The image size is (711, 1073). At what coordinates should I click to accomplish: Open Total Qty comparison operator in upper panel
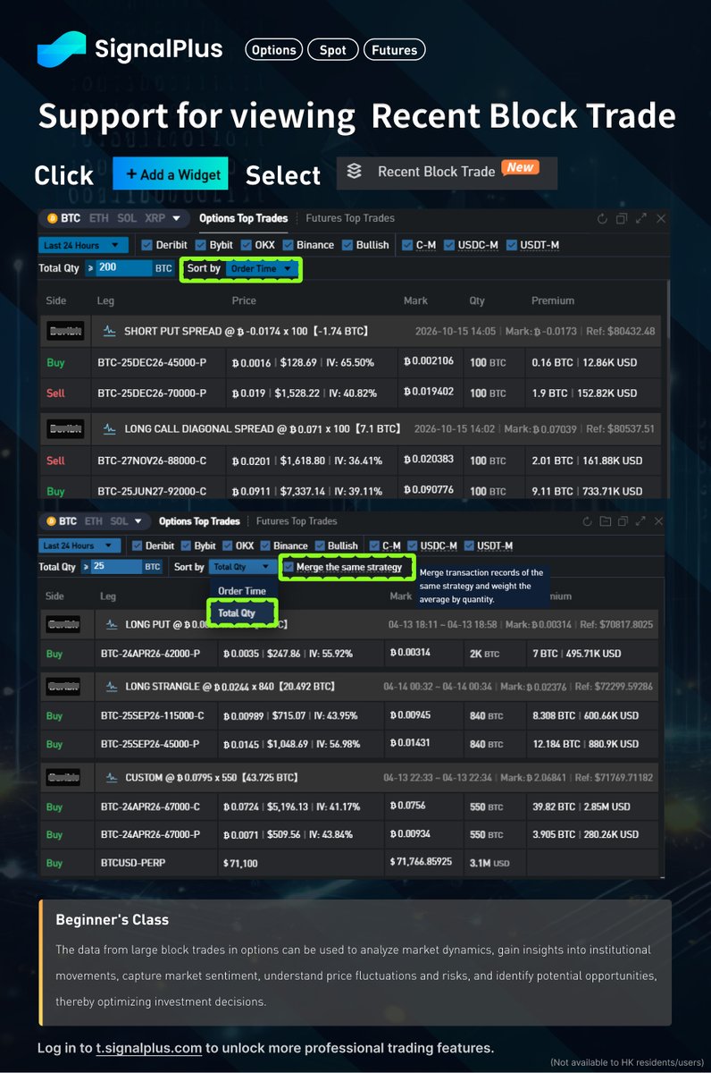pos(90,268)
